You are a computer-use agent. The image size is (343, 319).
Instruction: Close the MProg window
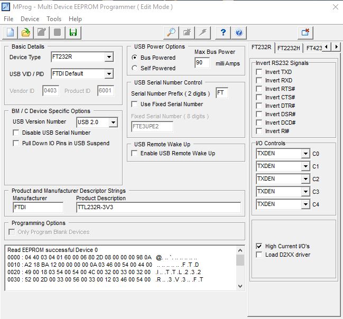[x=336, y=7]
